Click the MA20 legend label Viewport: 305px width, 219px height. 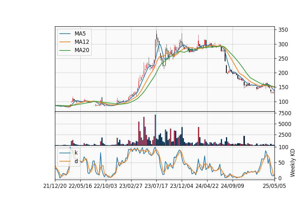click(82, 50)
